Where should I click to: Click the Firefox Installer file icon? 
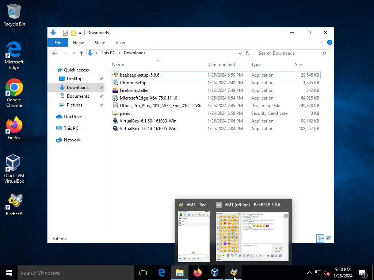pyautogui.click(x=115, y=90)
